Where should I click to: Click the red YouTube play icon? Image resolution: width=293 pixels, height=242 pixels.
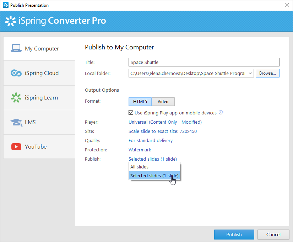point(16,147)
